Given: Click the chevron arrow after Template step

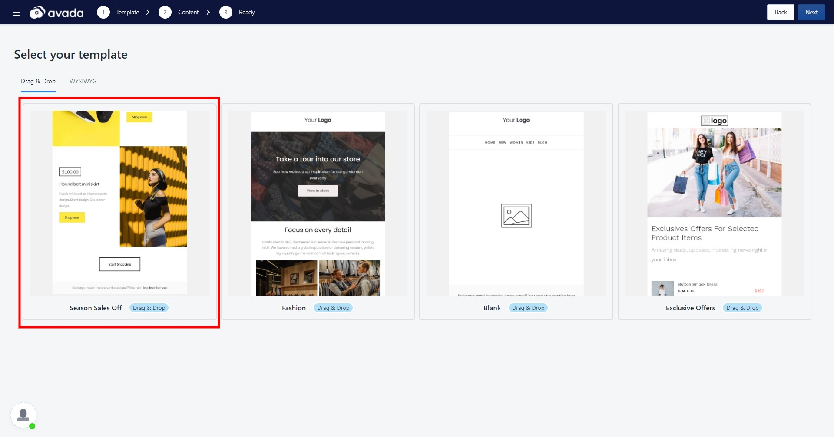Looking at the screenshot, I should point(148,12).
